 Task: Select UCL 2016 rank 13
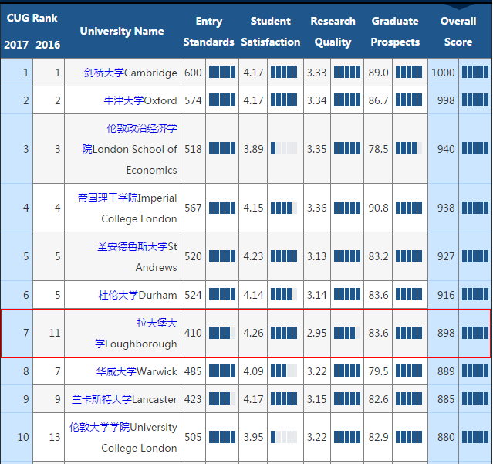(55, 437)
